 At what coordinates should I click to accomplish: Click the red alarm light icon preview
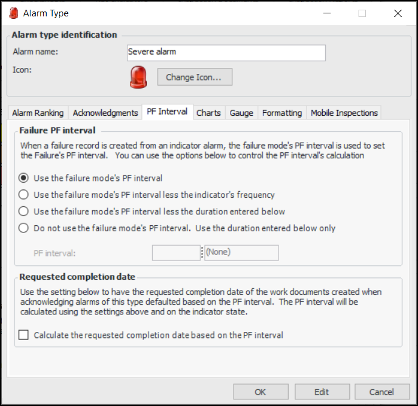(138, 78)
